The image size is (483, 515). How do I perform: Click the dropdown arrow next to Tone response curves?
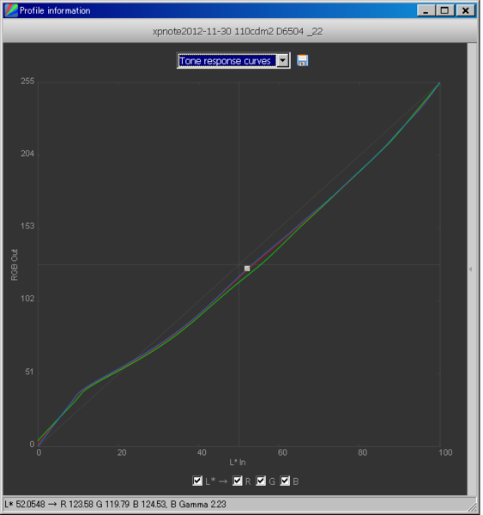pos(284,61)
